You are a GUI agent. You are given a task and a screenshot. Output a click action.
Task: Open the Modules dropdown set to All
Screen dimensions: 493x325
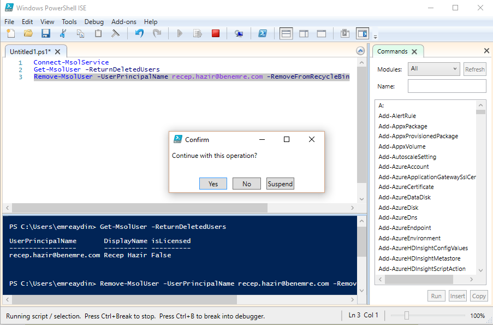click(x=433, y=69)
